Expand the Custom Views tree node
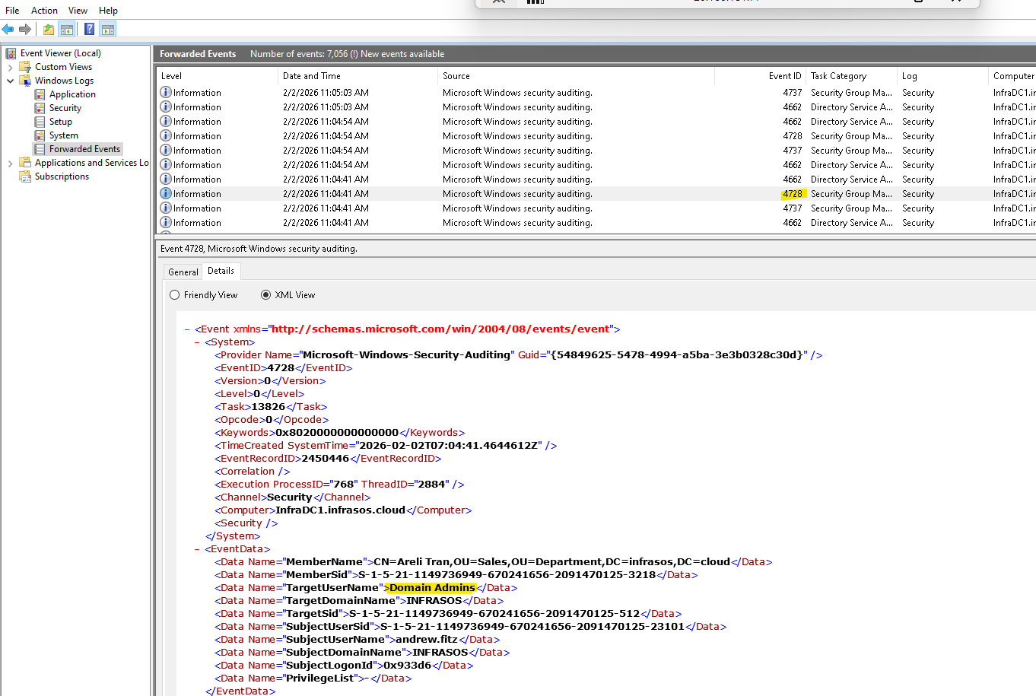Viewport: 1036px width, 696px height. click(10, 67)
